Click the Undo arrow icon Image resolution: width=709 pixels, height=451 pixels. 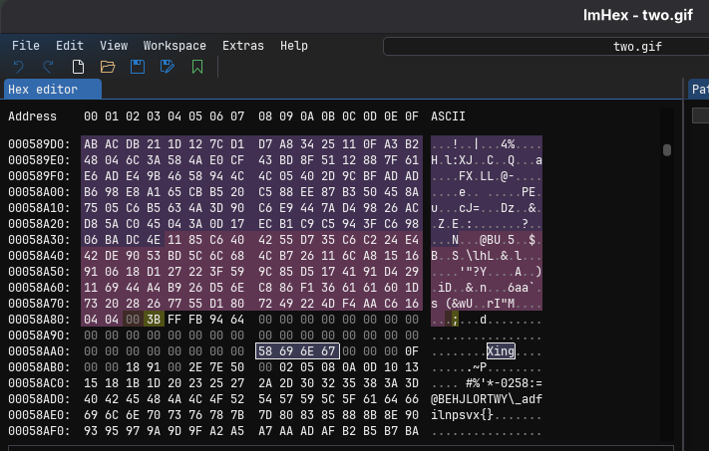[19, 67]
